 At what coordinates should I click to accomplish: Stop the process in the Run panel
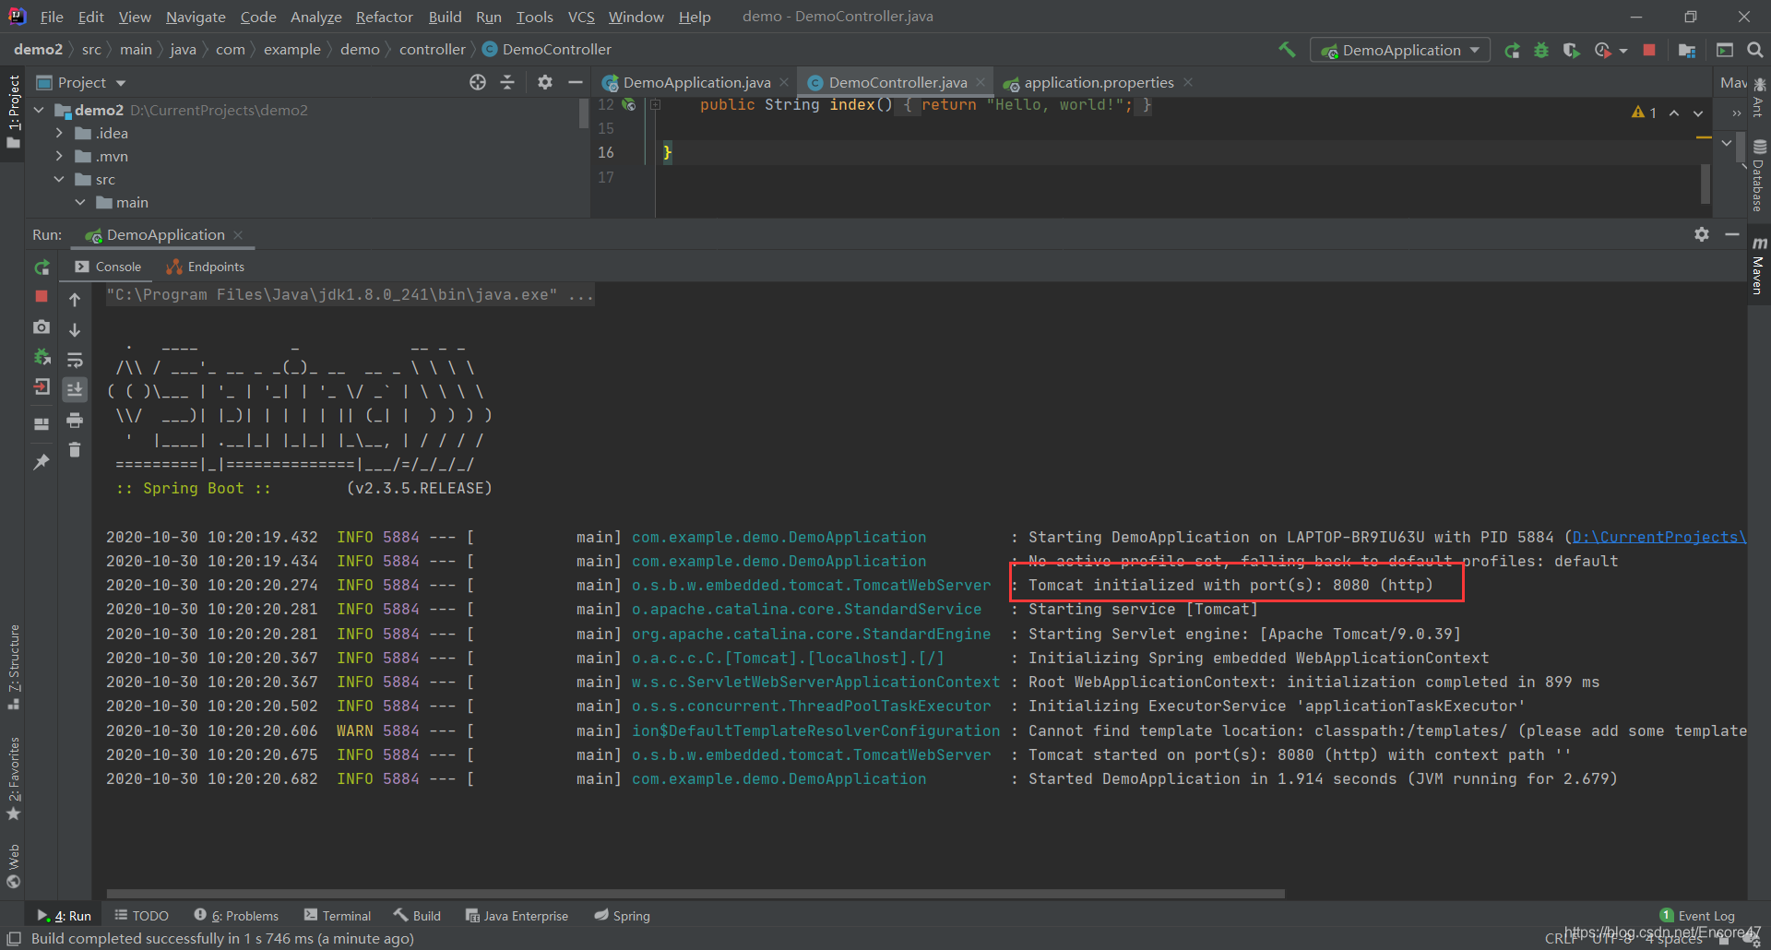tap(42, 296)
